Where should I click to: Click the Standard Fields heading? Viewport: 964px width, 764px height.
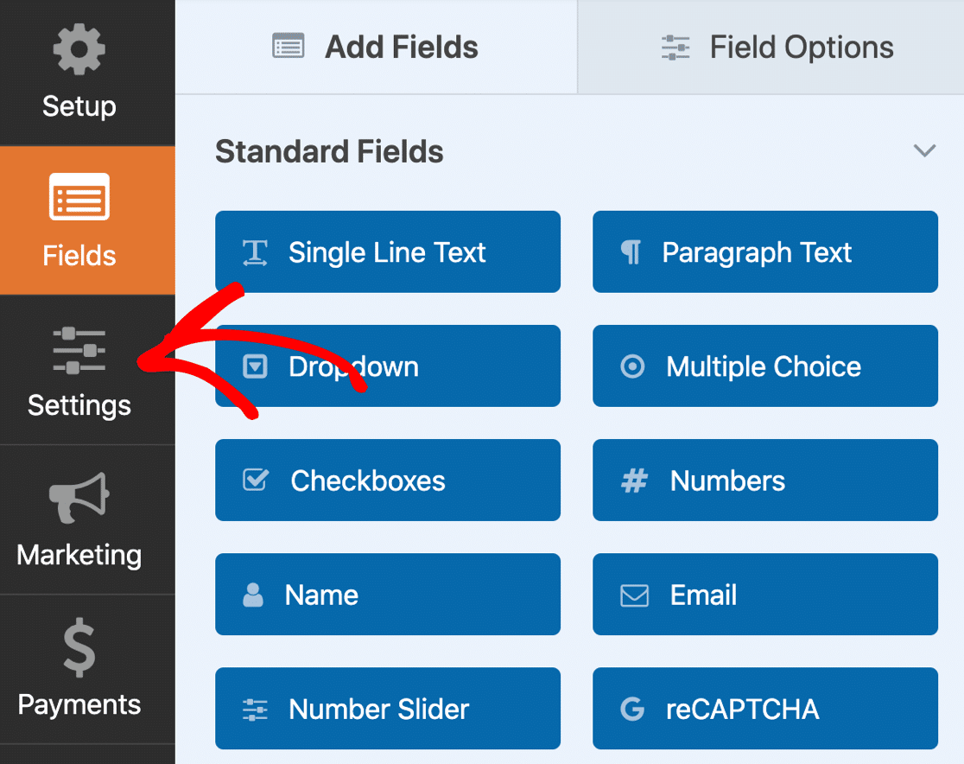[329, 151]
